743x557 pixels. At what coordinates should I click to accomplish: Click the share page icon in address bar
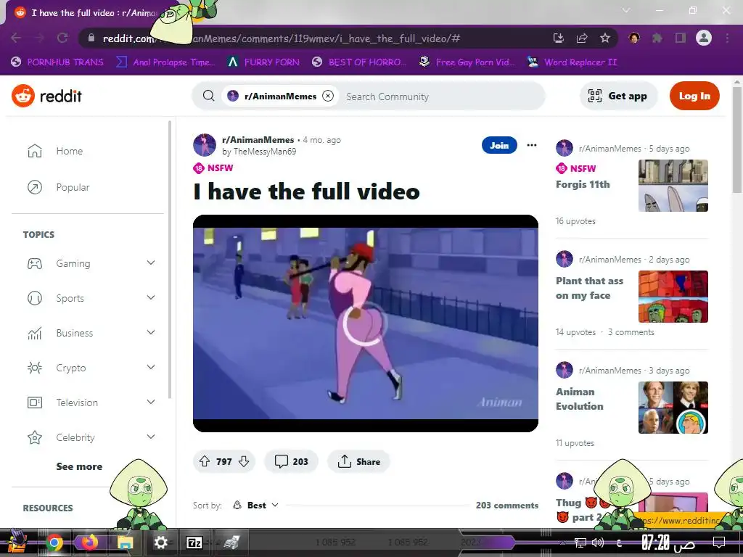click(x=582, y=38)
